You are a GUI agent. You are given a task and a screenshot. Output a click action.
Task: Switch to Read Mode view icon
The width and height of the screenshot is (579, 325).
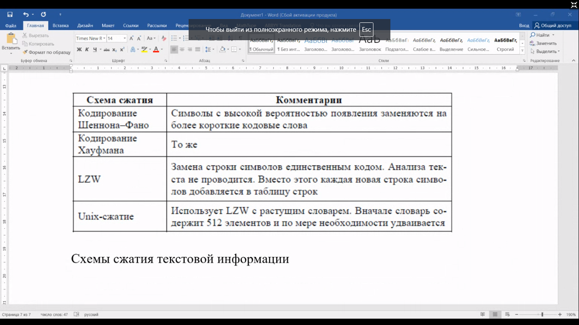(x=482, y=314)
